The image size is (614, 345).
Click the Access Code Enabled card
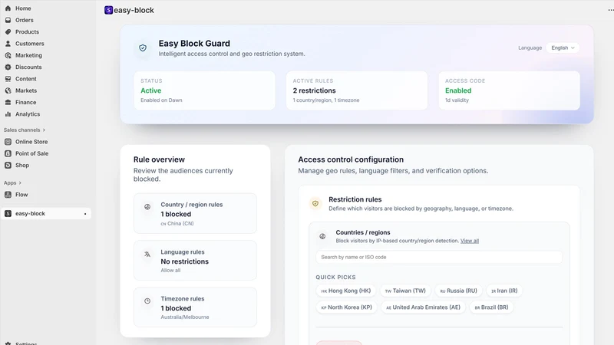[509, 90]
